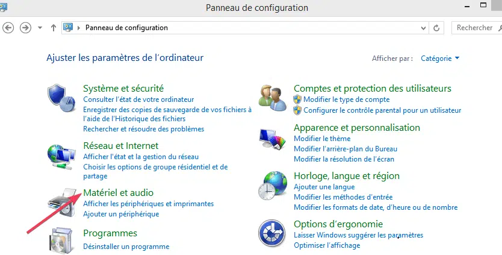This screenshot has width=502, height=255.
Task: Select Modifier la résolution de l'écran
Action: click(x=344, y=159)
